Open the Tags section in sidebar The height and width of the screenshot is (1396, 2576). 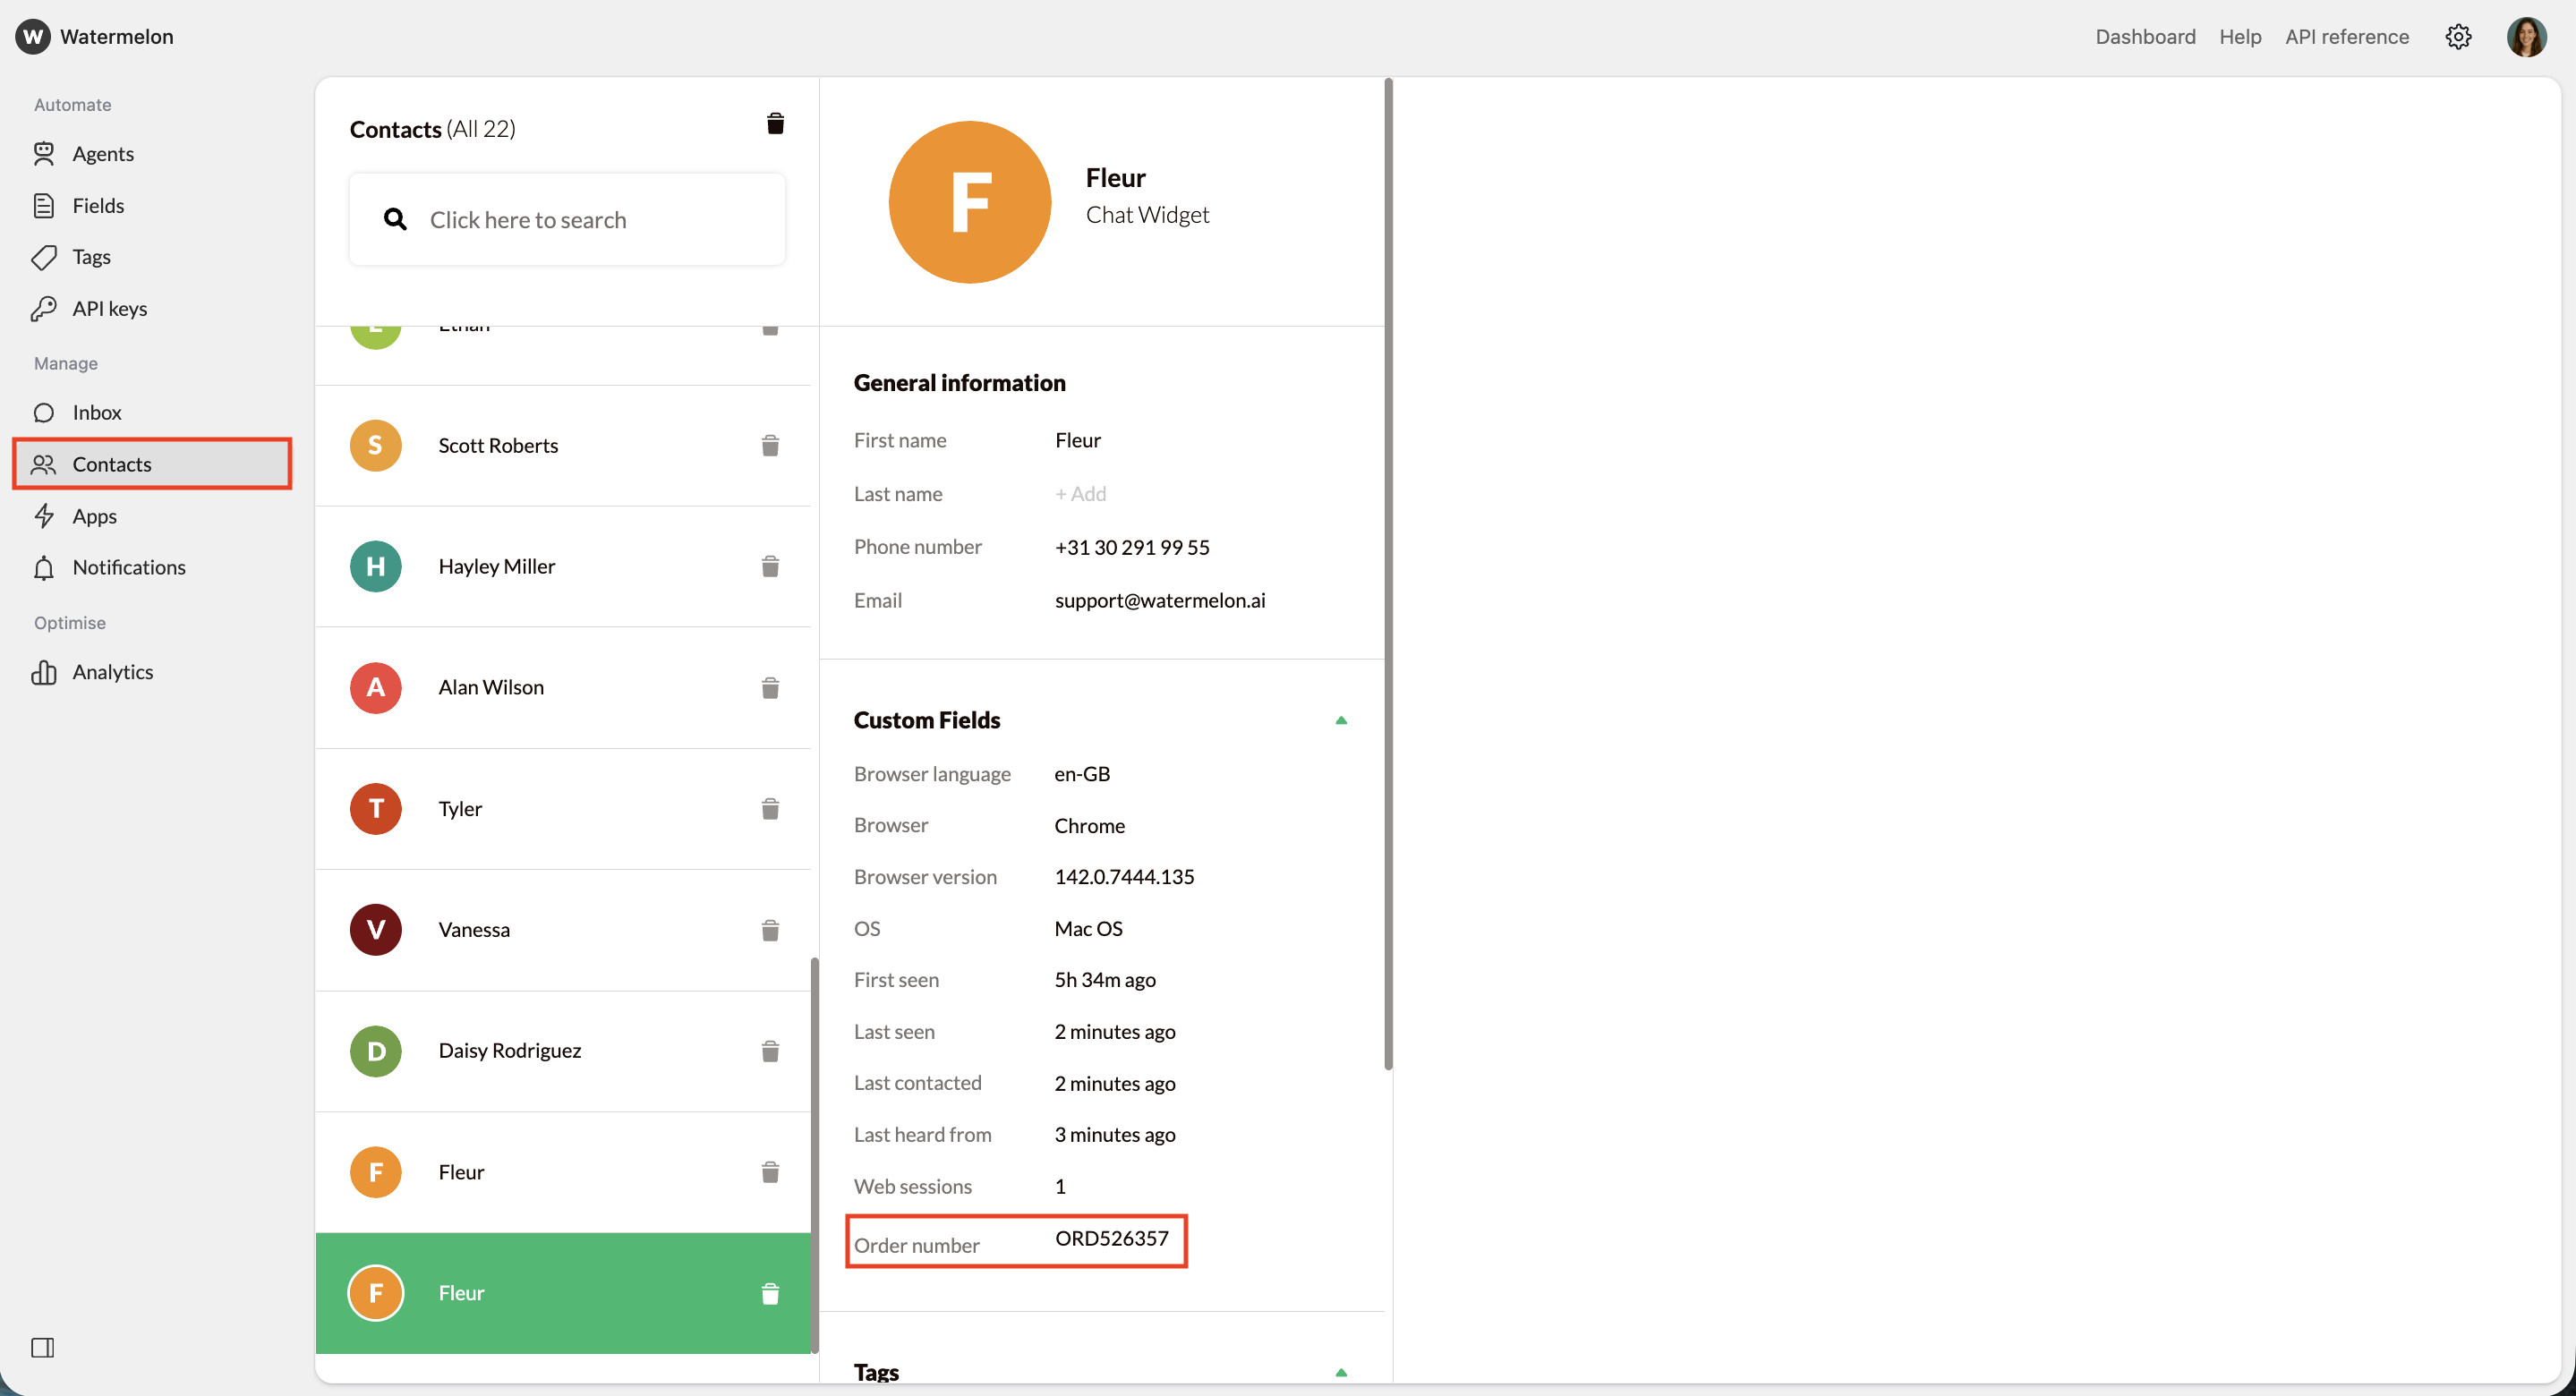[91, 257]
